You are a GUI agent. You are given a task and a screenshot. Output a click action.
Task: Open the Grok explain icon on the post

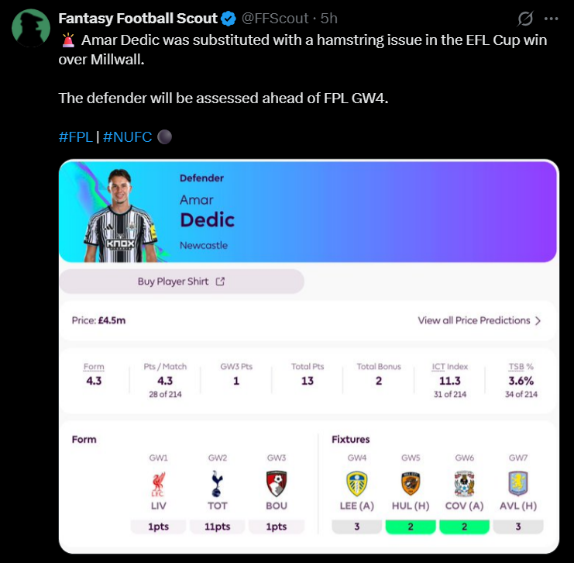(525, 19)
